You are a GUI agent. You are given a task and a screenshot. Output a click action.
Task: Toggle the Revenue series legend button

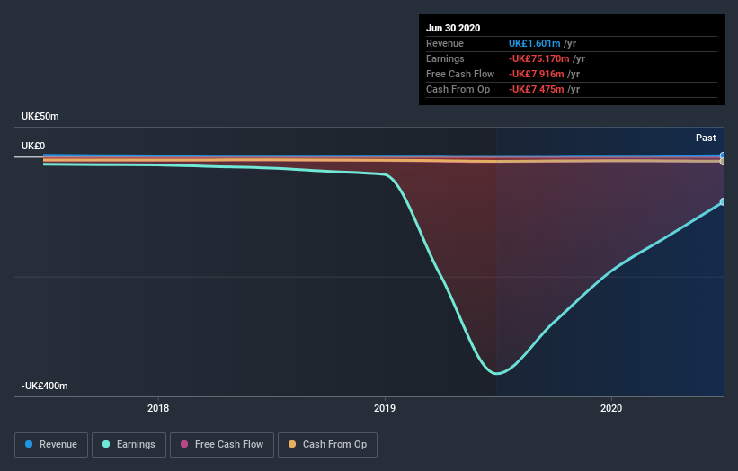pyautogui.click(x=51, y=445)
